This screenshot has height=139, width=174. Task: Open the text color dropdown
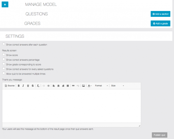pos(90,86)
